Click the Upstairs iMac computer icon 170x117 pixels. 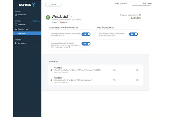pos(16,29)
